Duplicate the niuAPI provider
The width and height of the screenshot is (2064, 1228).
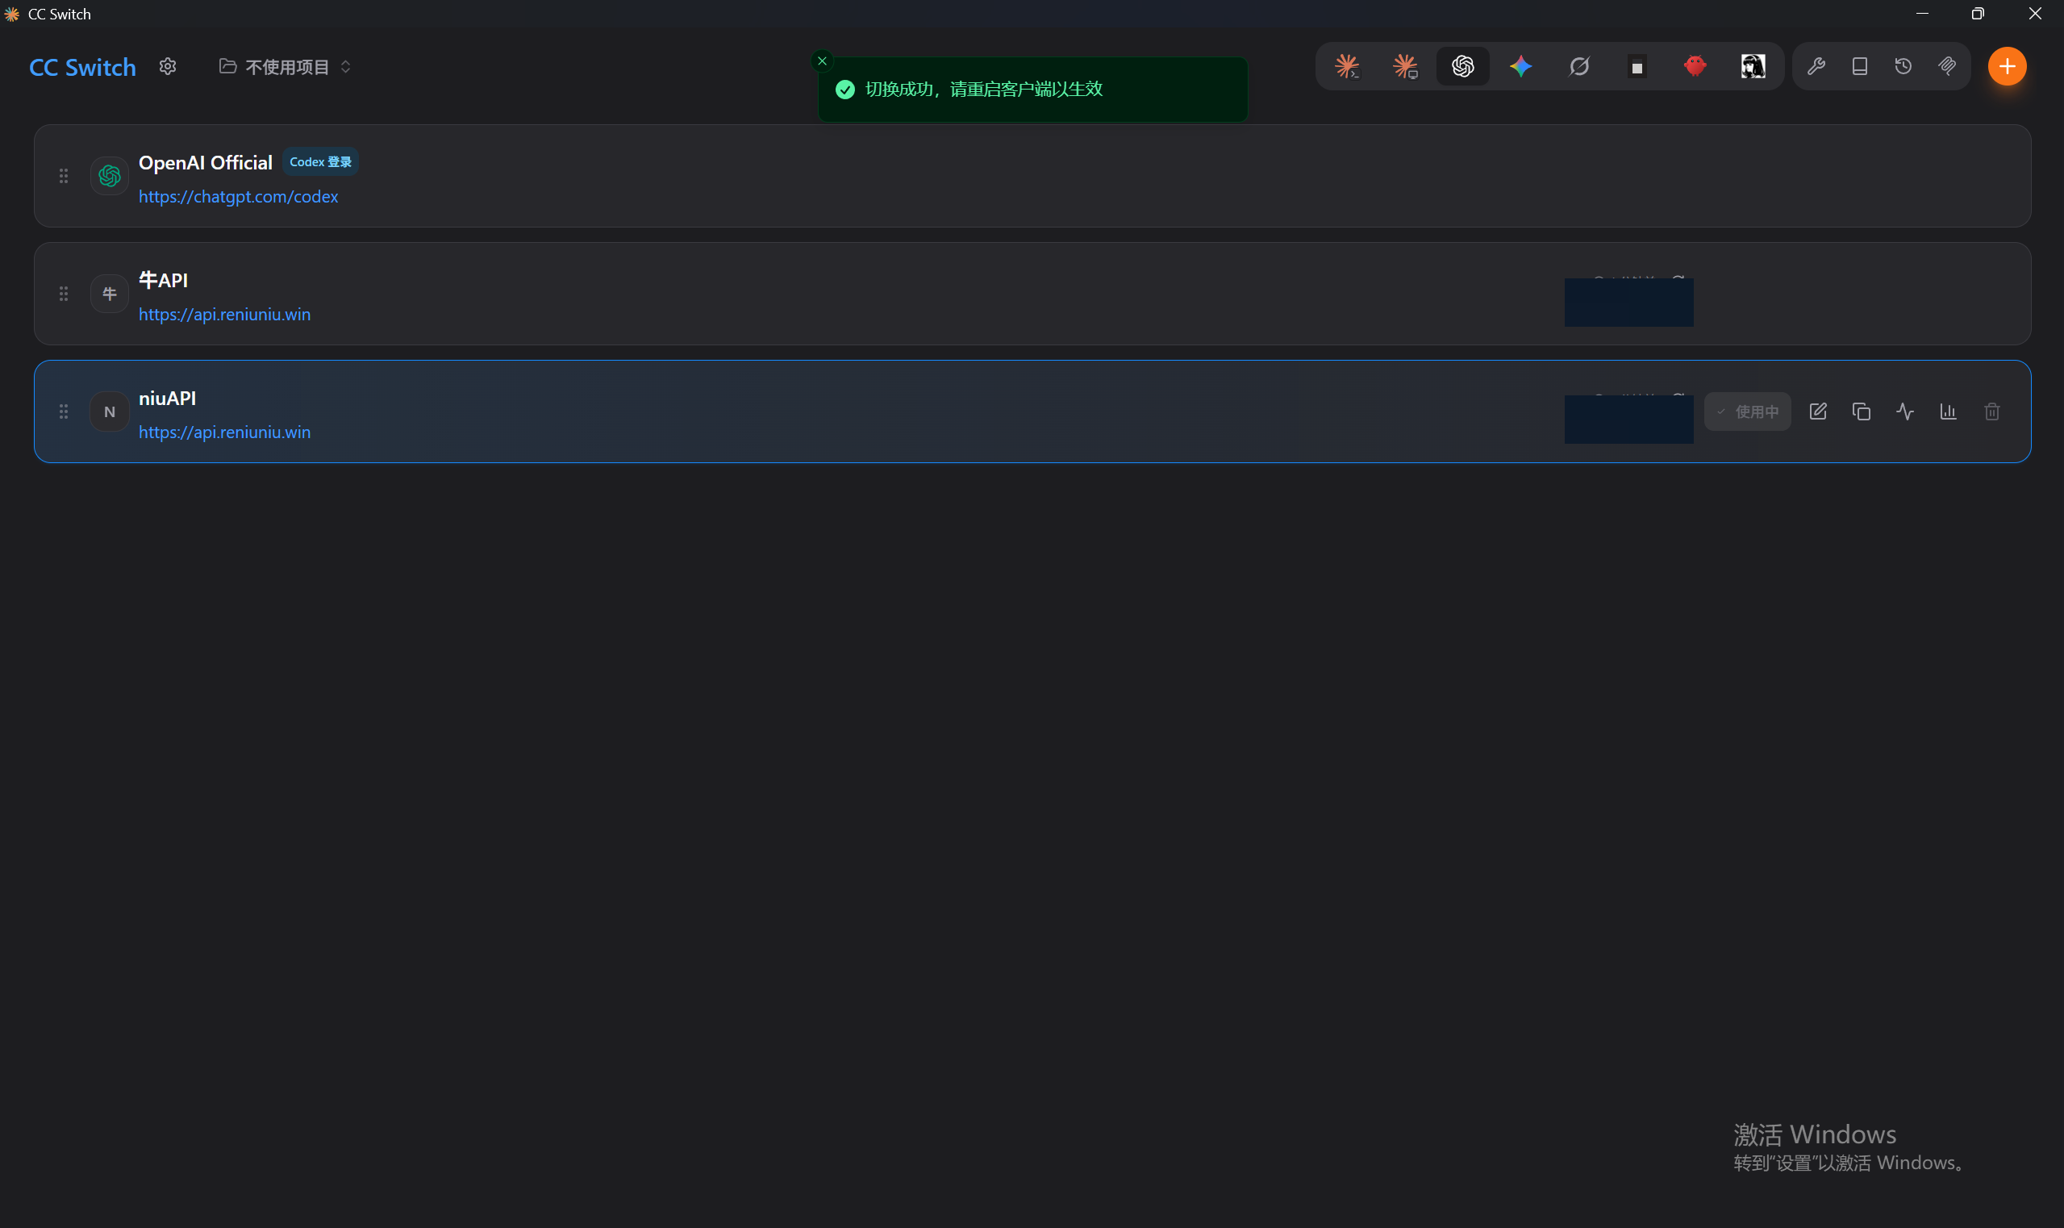[1862, 411]
